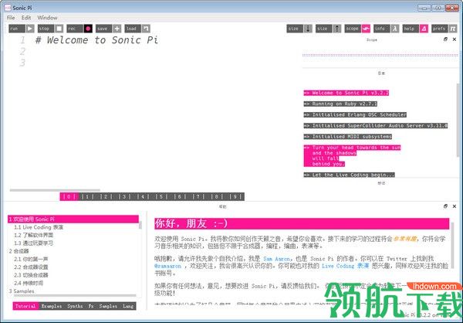Click the tutorial list vertical scrollbar

click(140, 225)
